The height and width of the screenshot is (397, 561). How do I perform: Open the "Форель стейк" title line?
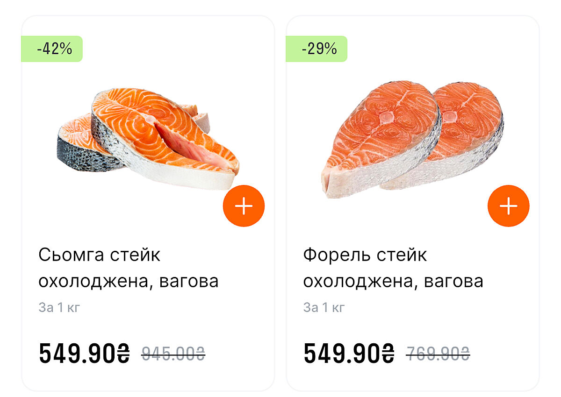(x=365, y=255)
